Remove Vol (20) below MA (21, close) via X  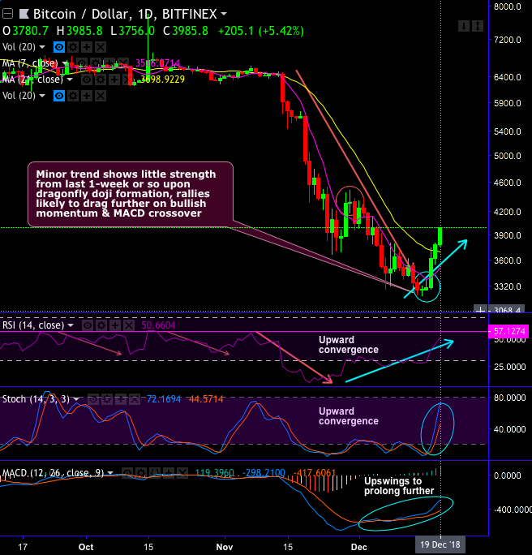click(101, 96)
